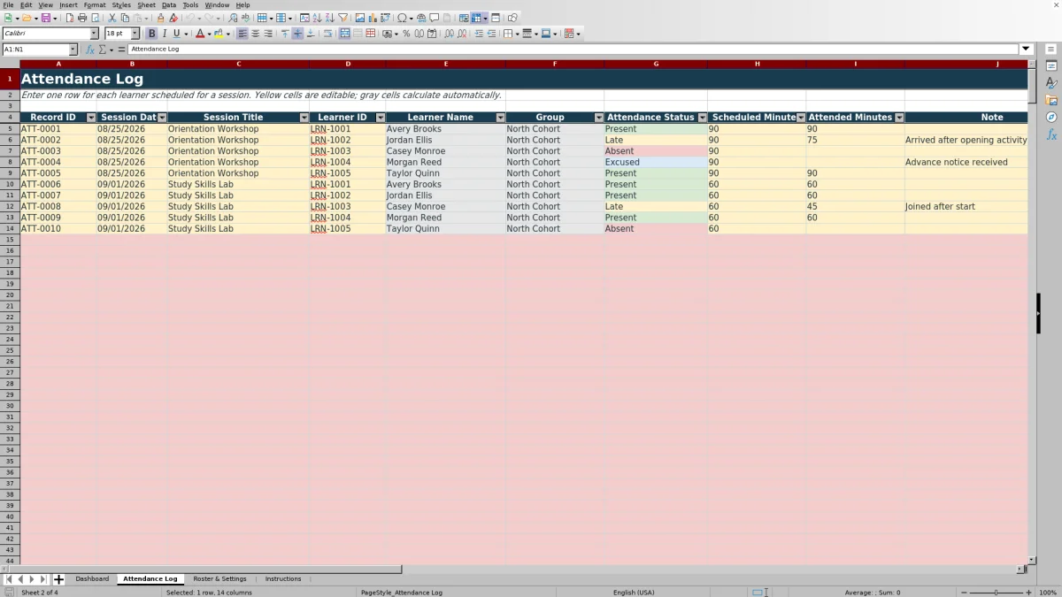Select column header G
This screenshot has height=597, width=1062.
tap(656, 64)
